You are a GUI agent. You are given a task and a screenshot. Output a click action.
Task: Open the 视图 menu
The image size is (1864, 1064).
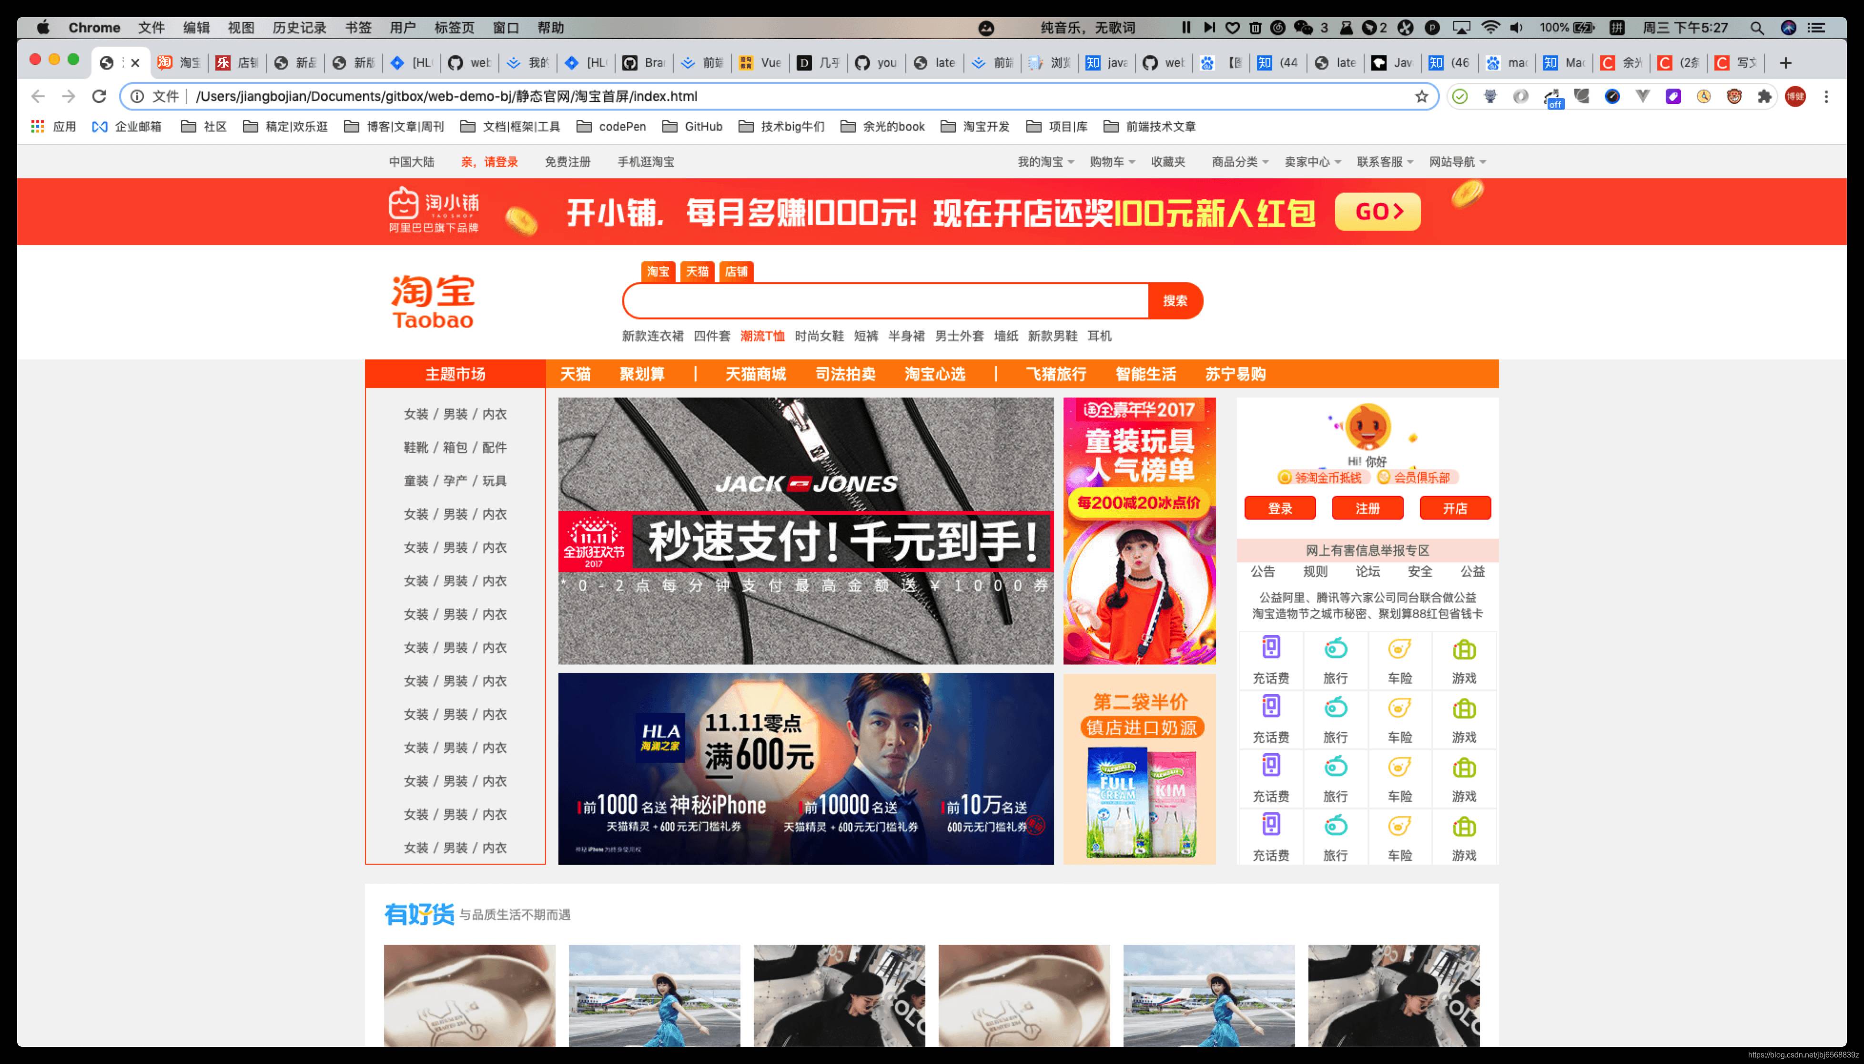click(241, 28)
